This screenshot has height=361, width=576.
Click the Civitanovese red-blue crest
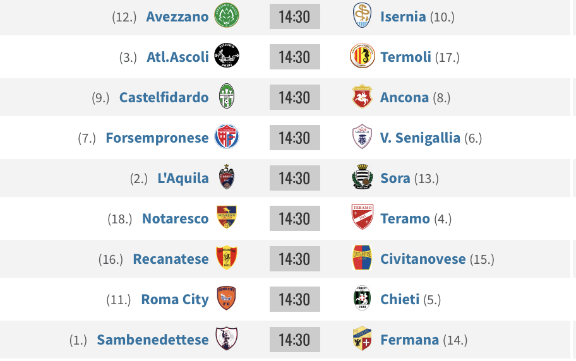tap(362, 257)
